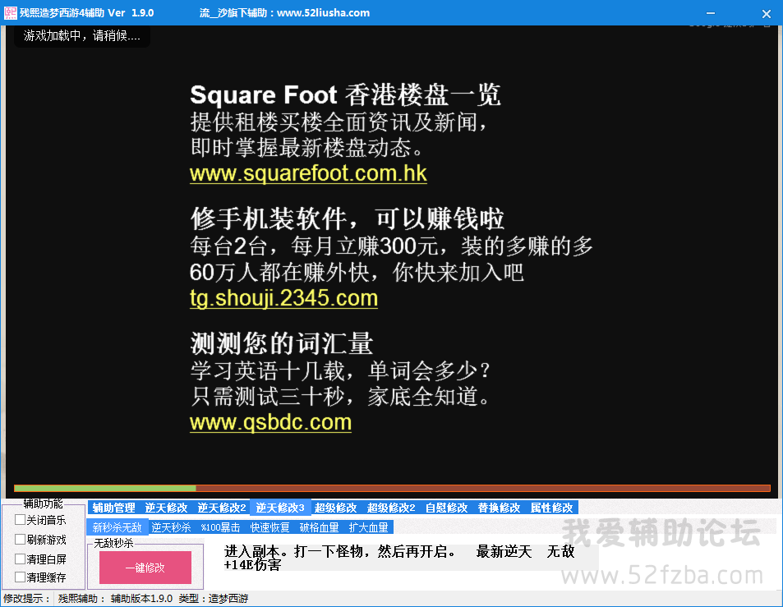Viewport: 783px width, 607px height.
Task: Click the Square Foot 香港楼盘一览 heading
Action: pos(345,94)
